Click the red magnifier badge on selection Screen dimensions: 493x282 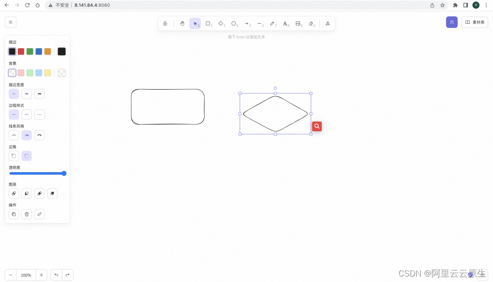317,126
